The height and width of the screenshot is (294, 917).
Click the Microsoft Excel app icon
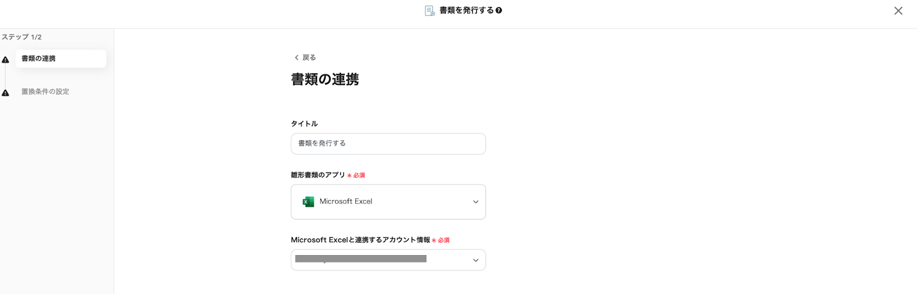pyautogui.click(x=308, y=202)
